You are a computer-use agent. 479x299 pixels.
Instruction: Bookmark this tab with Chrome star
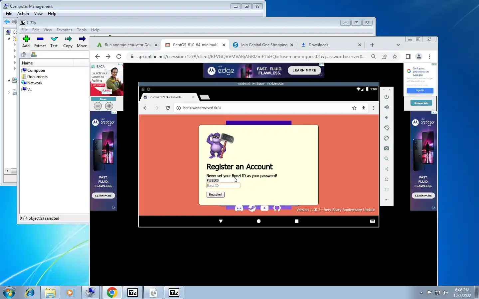point(395,56)
